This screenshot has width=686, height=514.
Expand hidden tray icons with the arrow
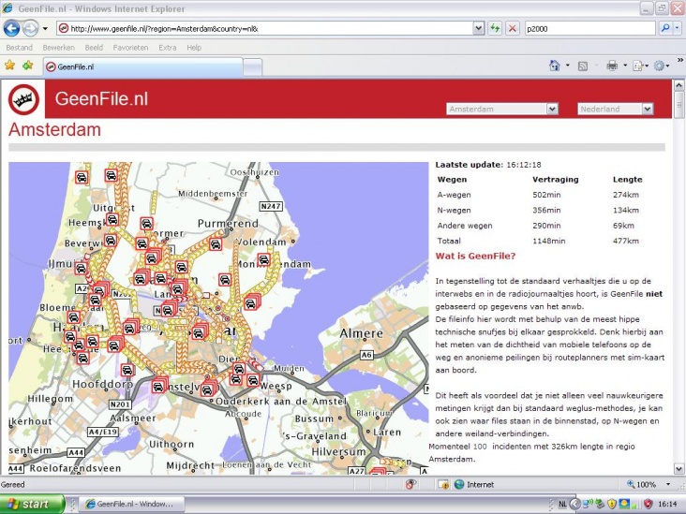pyautogui.click(x=574, y=504)
